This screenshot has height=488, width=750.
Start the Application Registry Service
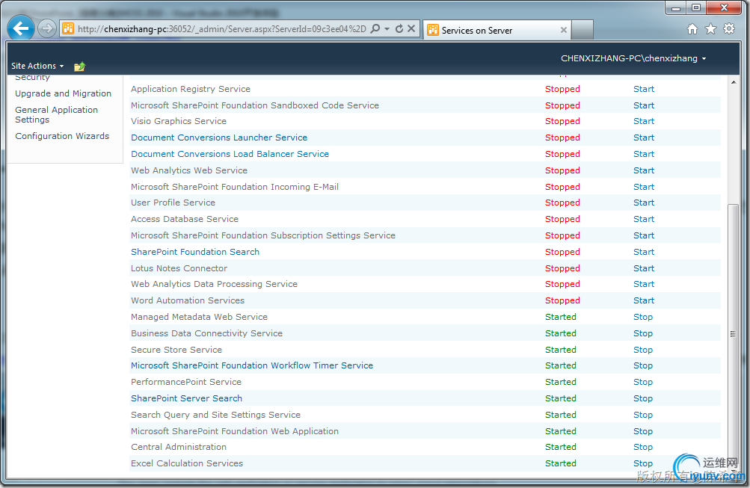(644, 89)
